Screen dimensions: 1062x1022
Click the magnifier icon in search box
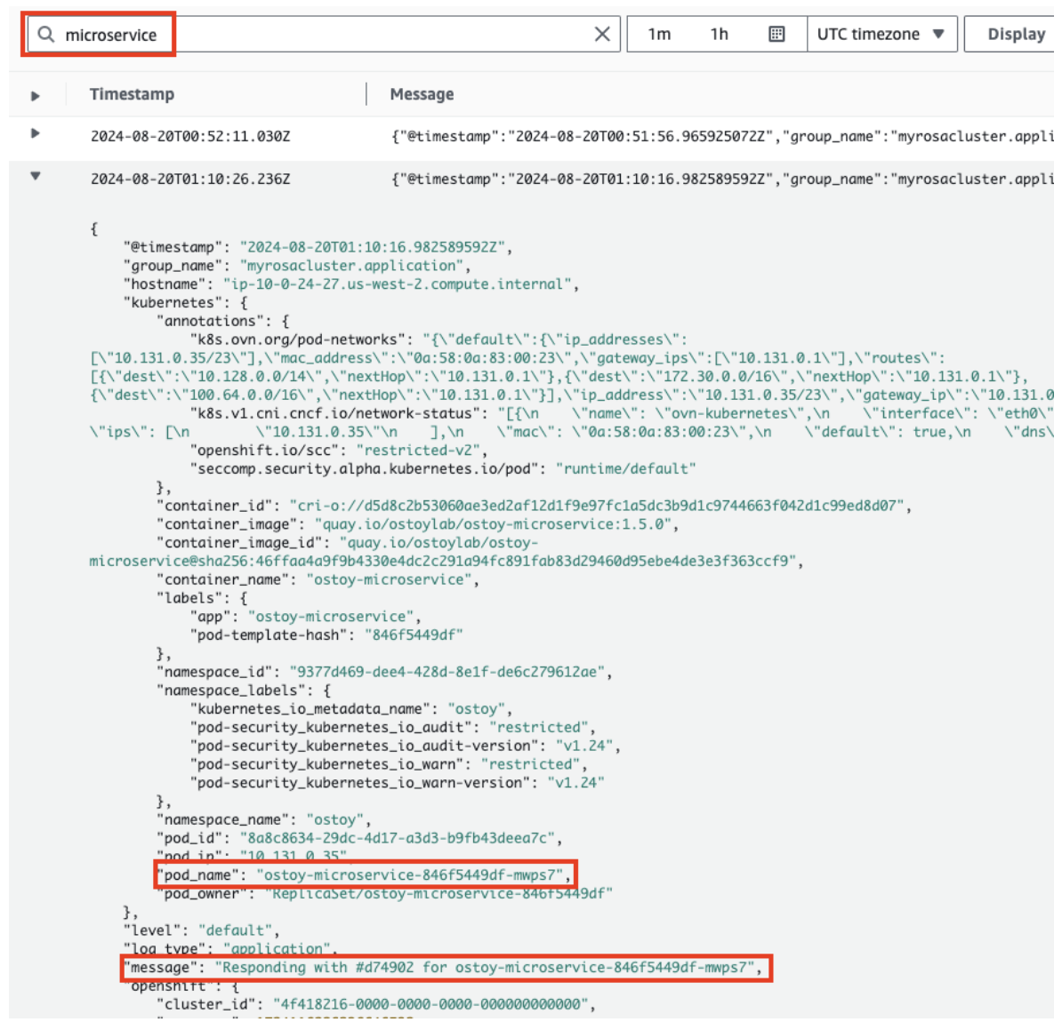pyautogui.click(x=46, y=35)
